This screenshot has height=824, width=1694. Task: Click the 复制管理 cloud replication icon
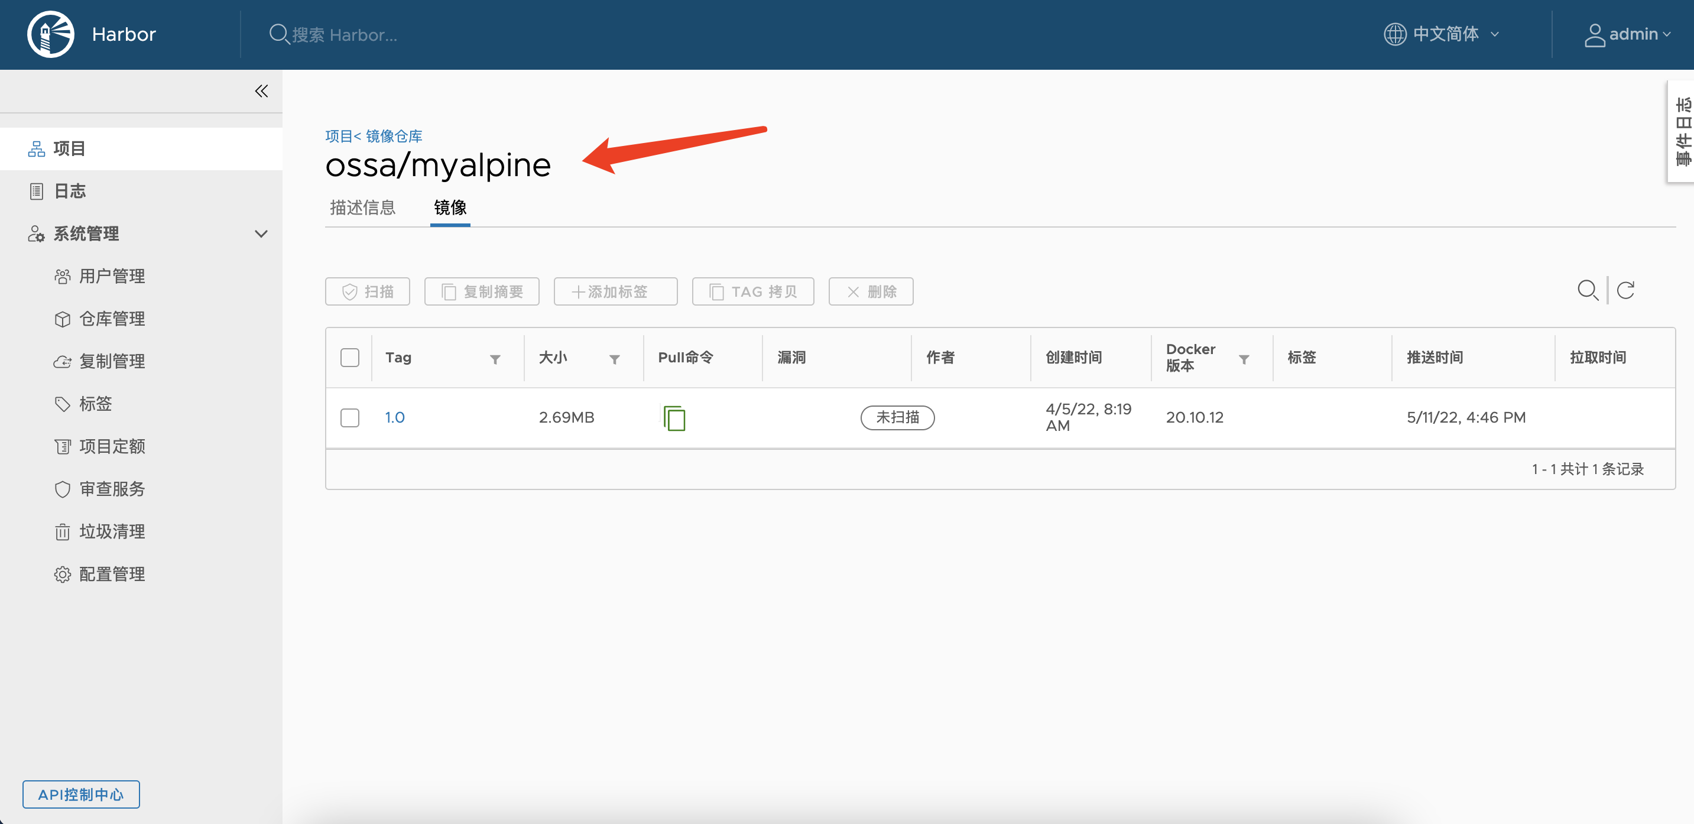pos(63,362)
